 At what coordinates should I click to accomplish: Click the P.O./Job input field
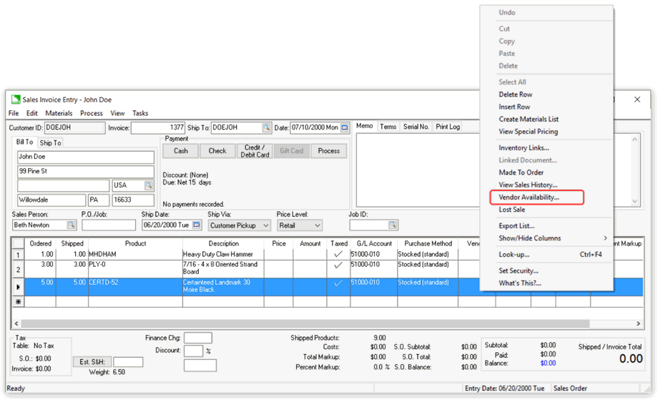tap(109, 225)
